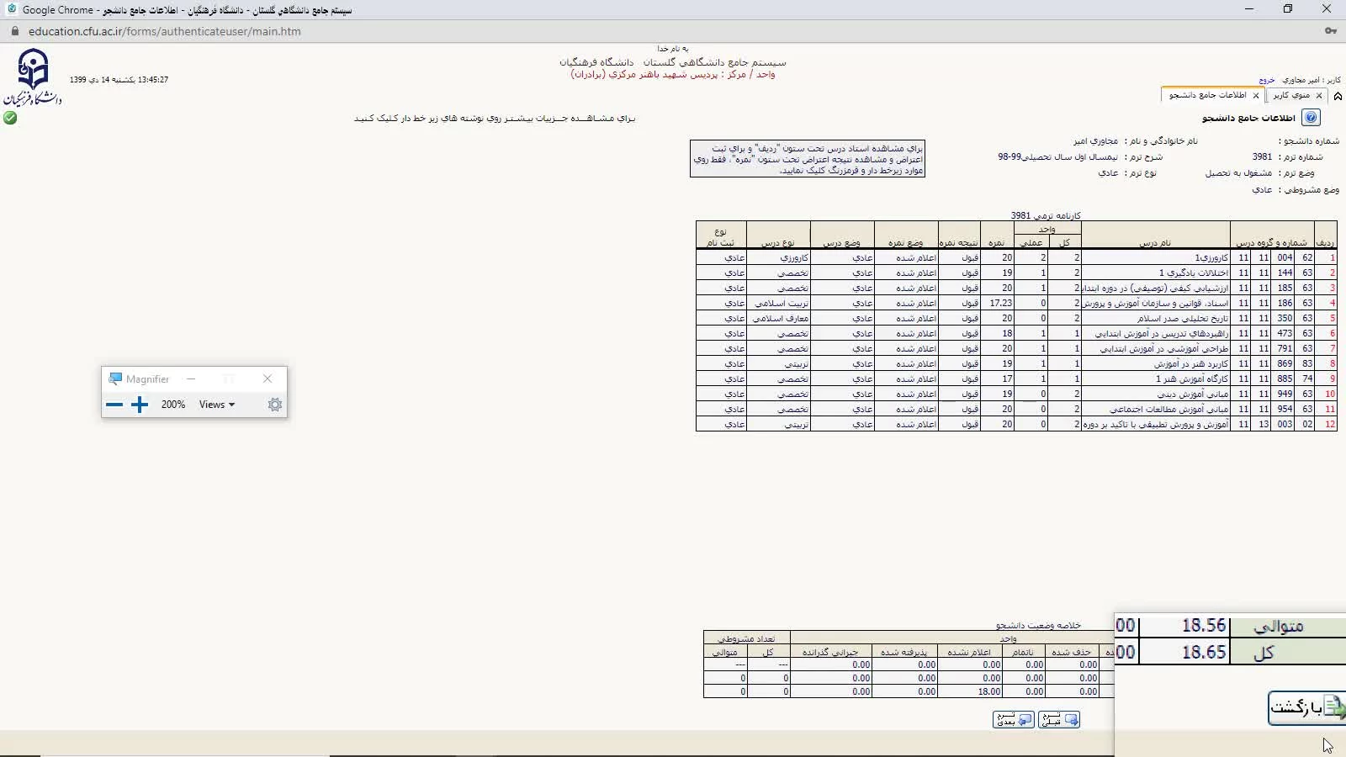Zoom out with Magnifier minus icon
1346x757 pixels.
coord(114,405)
